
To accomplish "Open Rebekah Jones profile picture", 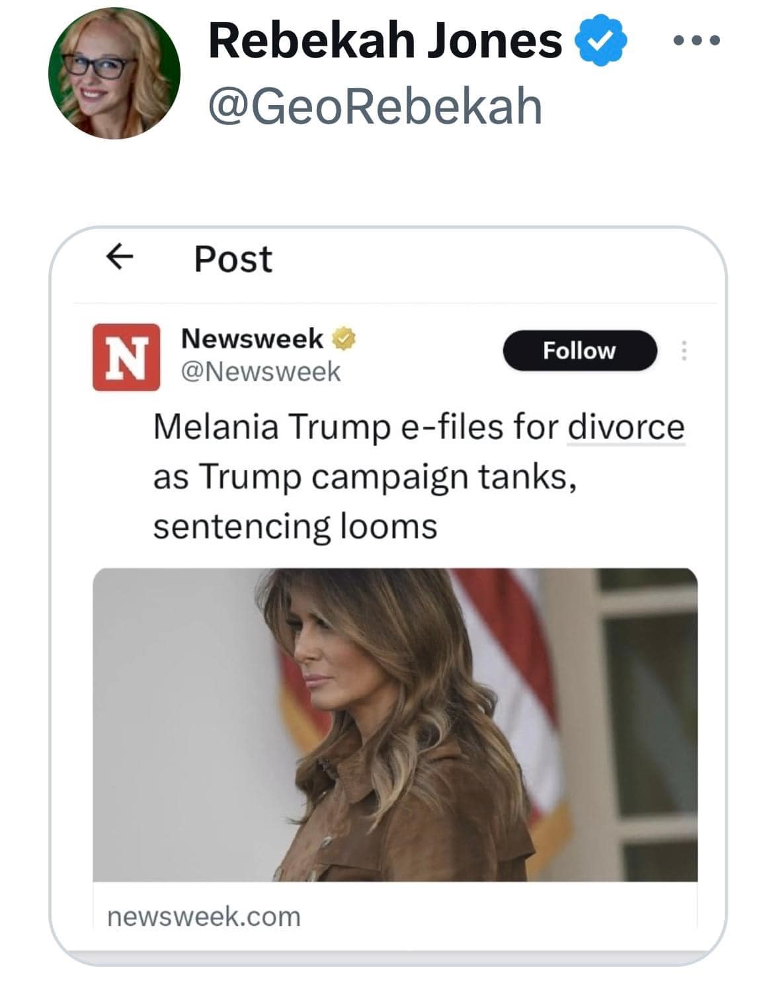I will click(114, 73).
